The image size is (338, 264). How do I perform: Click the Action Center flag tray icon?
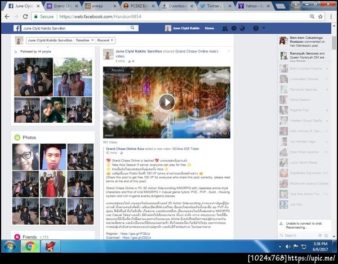[x=296, y=247]
